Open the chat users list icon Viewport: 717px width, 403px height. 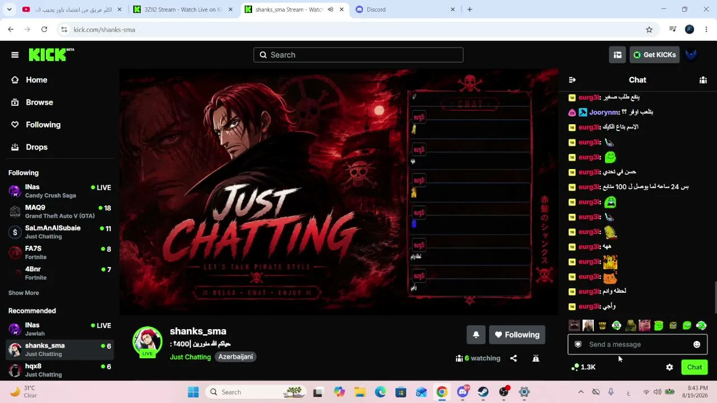point(703,80)
